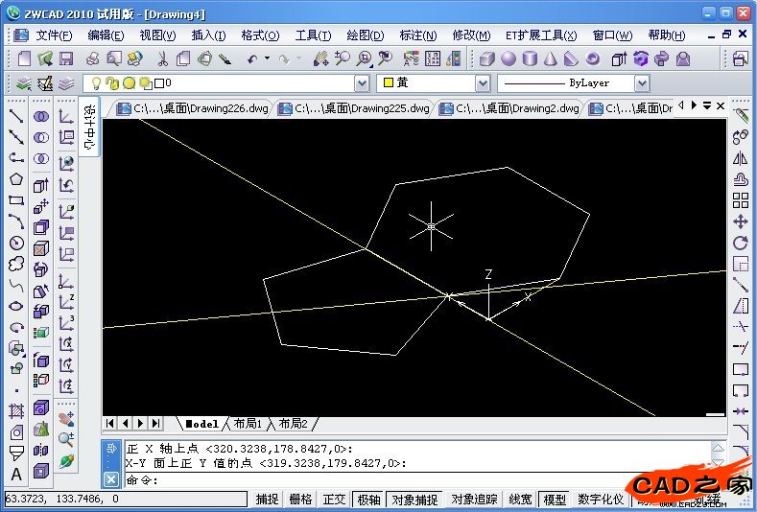Toggle 对象捕捉 object snap in status bar

pyautogui.click(x=414, y=499)
